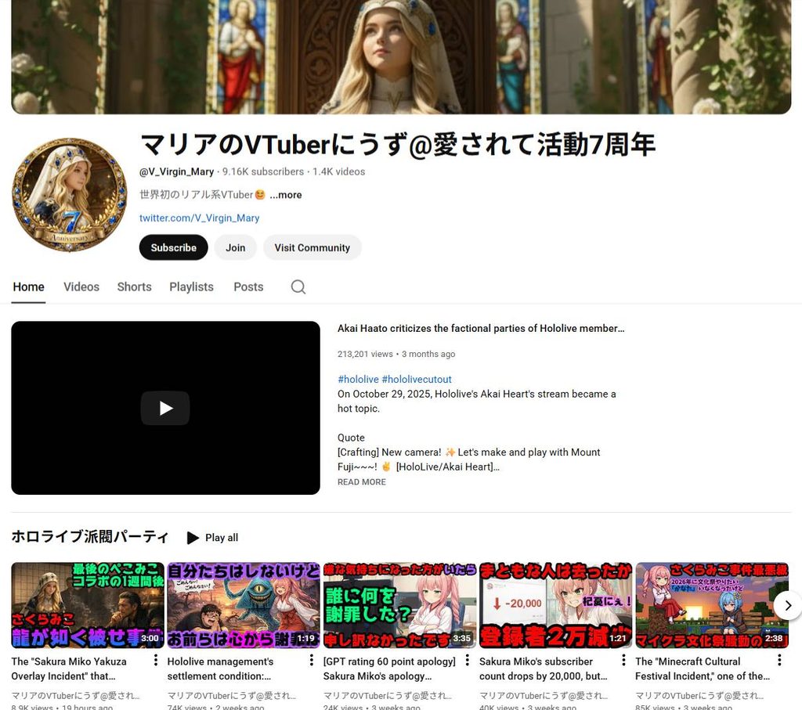Click the #hololivecutout hashtag
Viewport: 802px width, 710px height.
(417, 380)
